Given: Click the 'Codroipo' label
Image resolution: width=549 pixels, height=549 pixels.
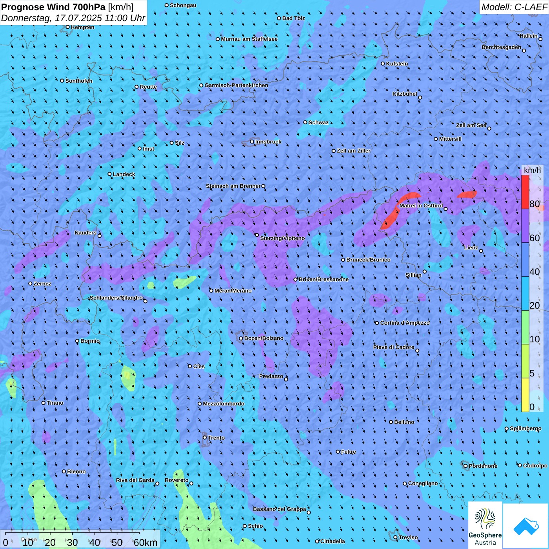Looking at the screenshot, I should pyautogui.click(x=535, y=465).
